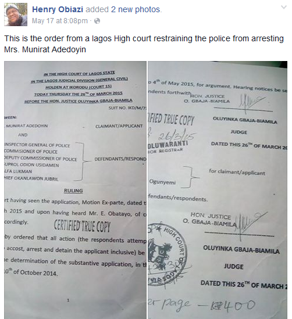This screenshot has width=292, height=319.
Task: Open the post options chevron menu
Action: (x=284, y=8)
